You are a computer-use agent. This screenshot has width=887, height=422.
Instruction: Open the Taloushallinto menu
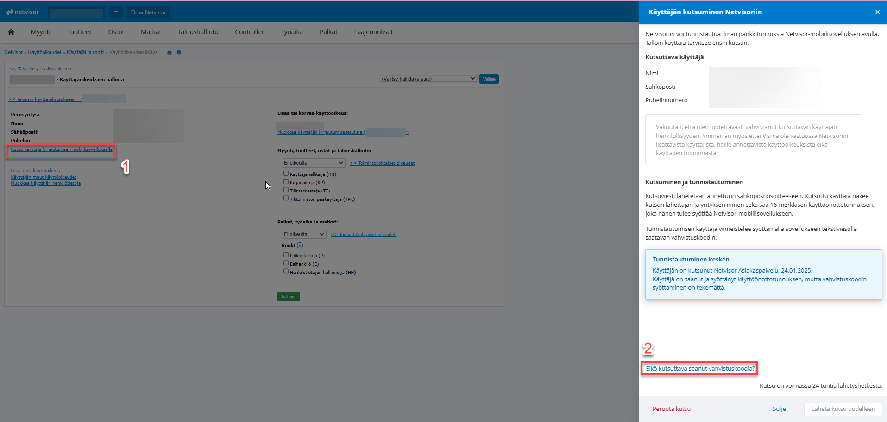pos(198,32)
